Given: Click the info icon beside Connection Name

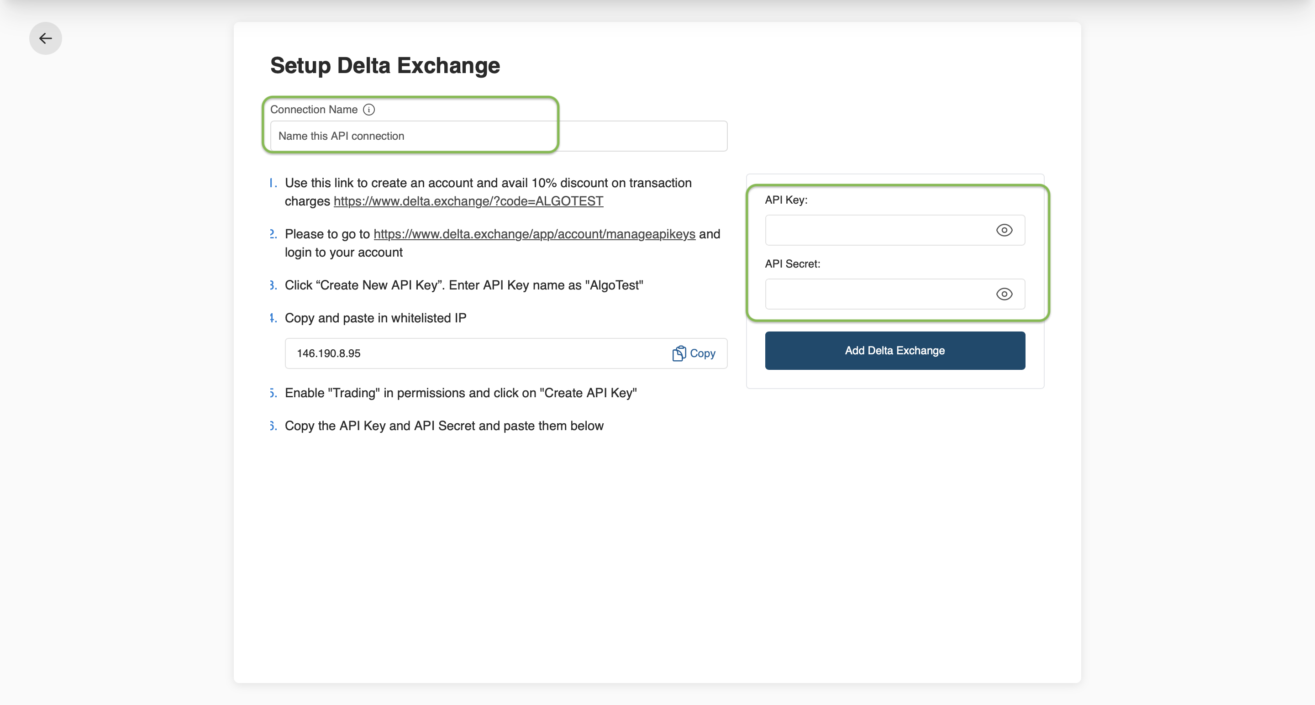Looking at the screenshot, I should (368, 110).
